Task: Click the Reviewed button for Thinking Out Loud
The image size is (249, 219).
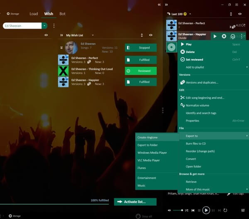Action: [141, 71]
